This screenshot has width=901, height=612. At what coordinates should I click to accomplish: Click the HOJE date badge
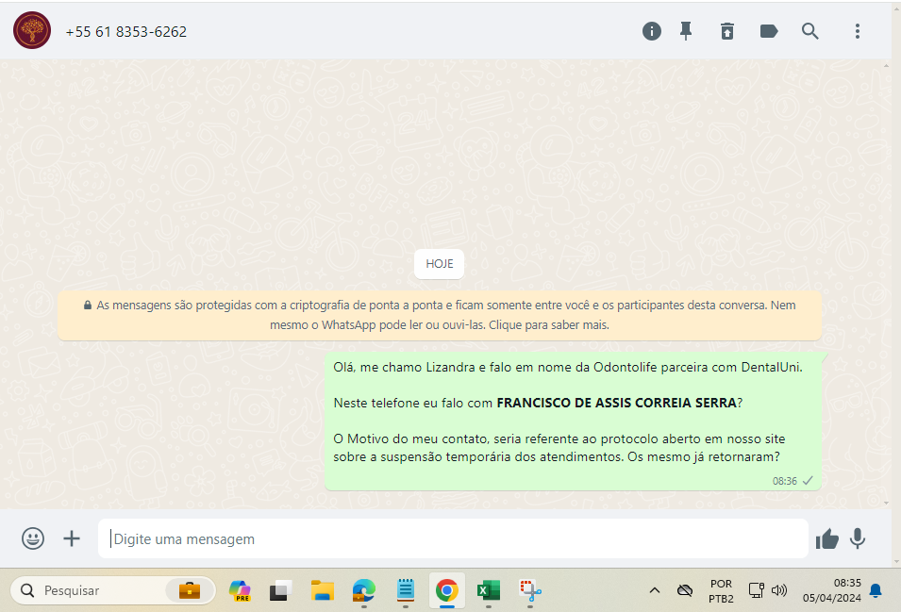click(x=440, y=264)
